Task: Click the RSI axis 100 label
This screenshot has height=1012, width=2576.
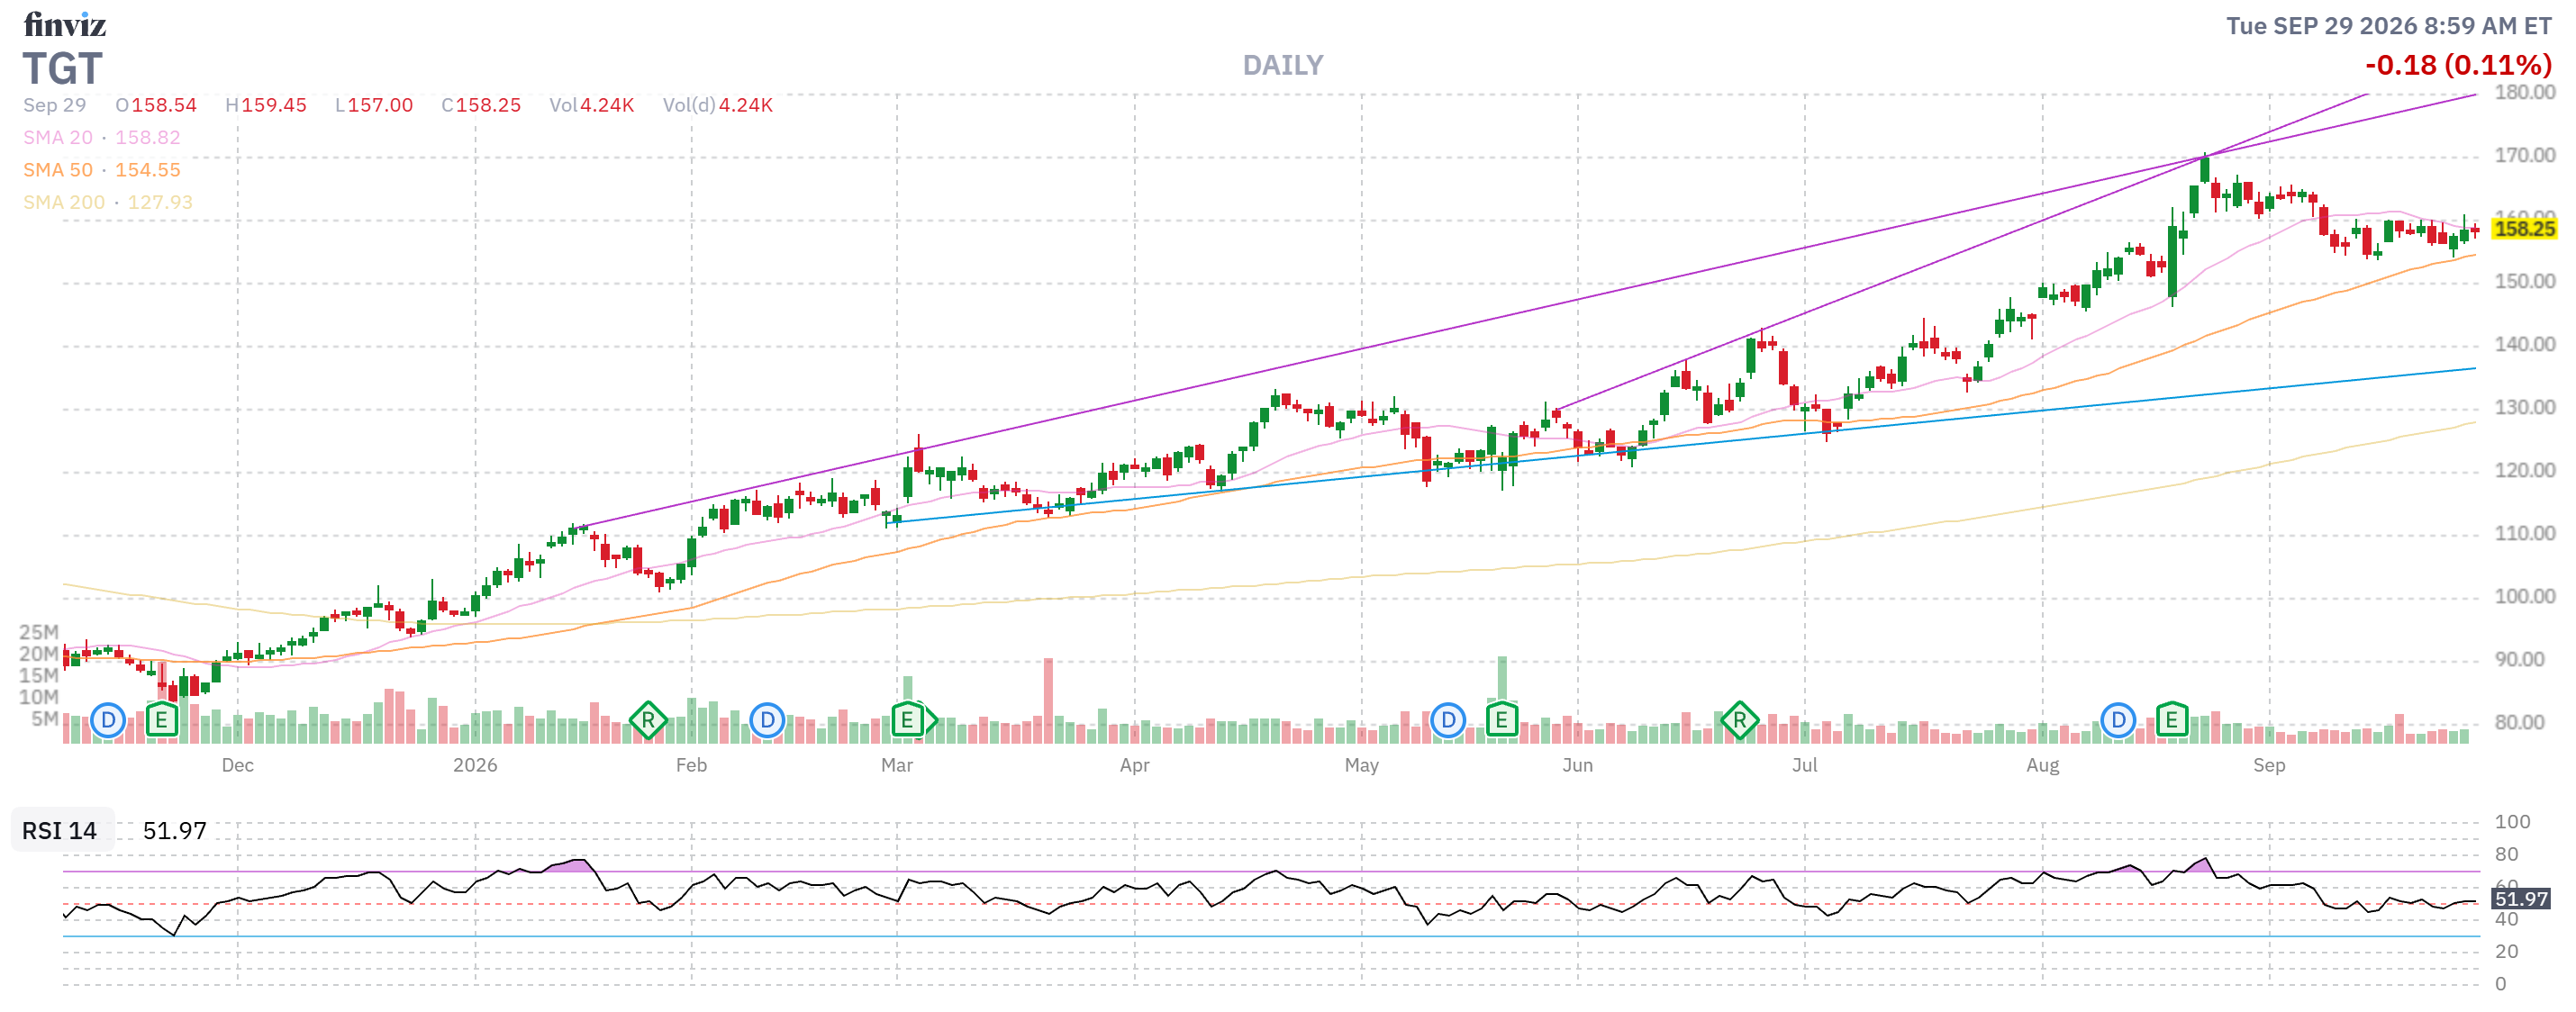Action: pyautogui.click(x=2512, y=822)
